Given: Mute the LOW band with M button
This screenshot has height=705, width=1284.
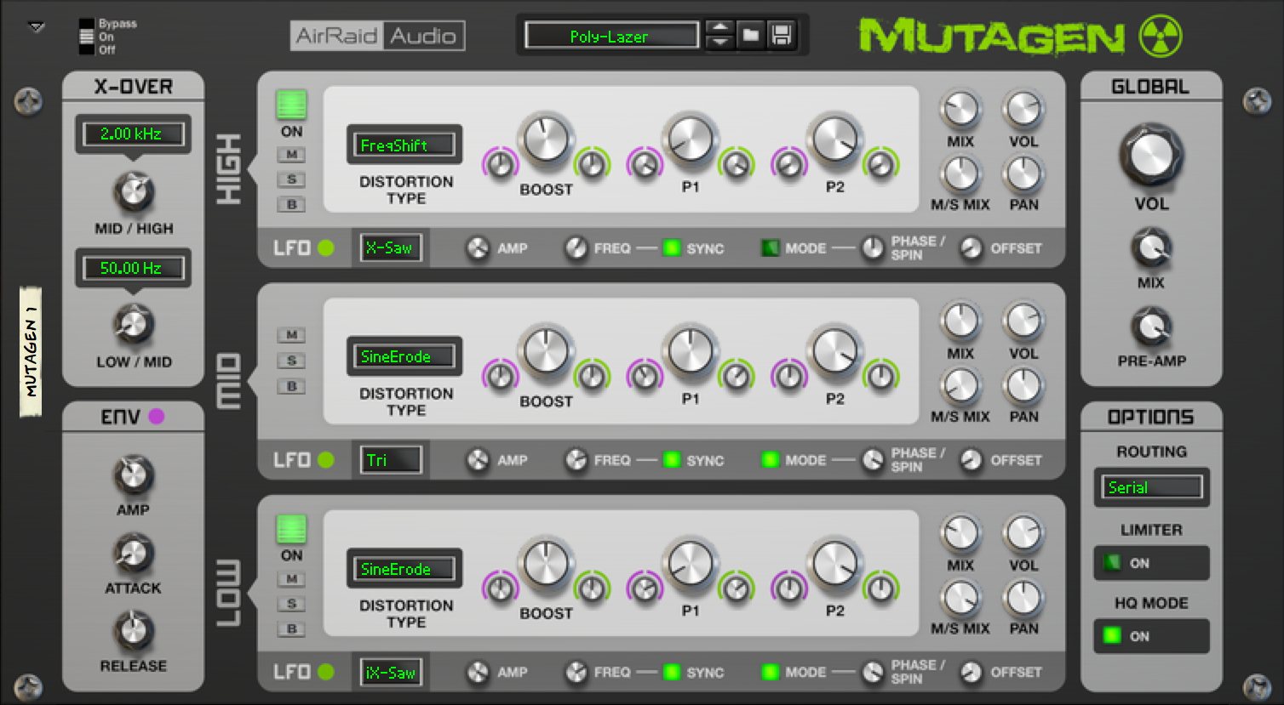Looking at the screenshot, I should tap(292, 579).
